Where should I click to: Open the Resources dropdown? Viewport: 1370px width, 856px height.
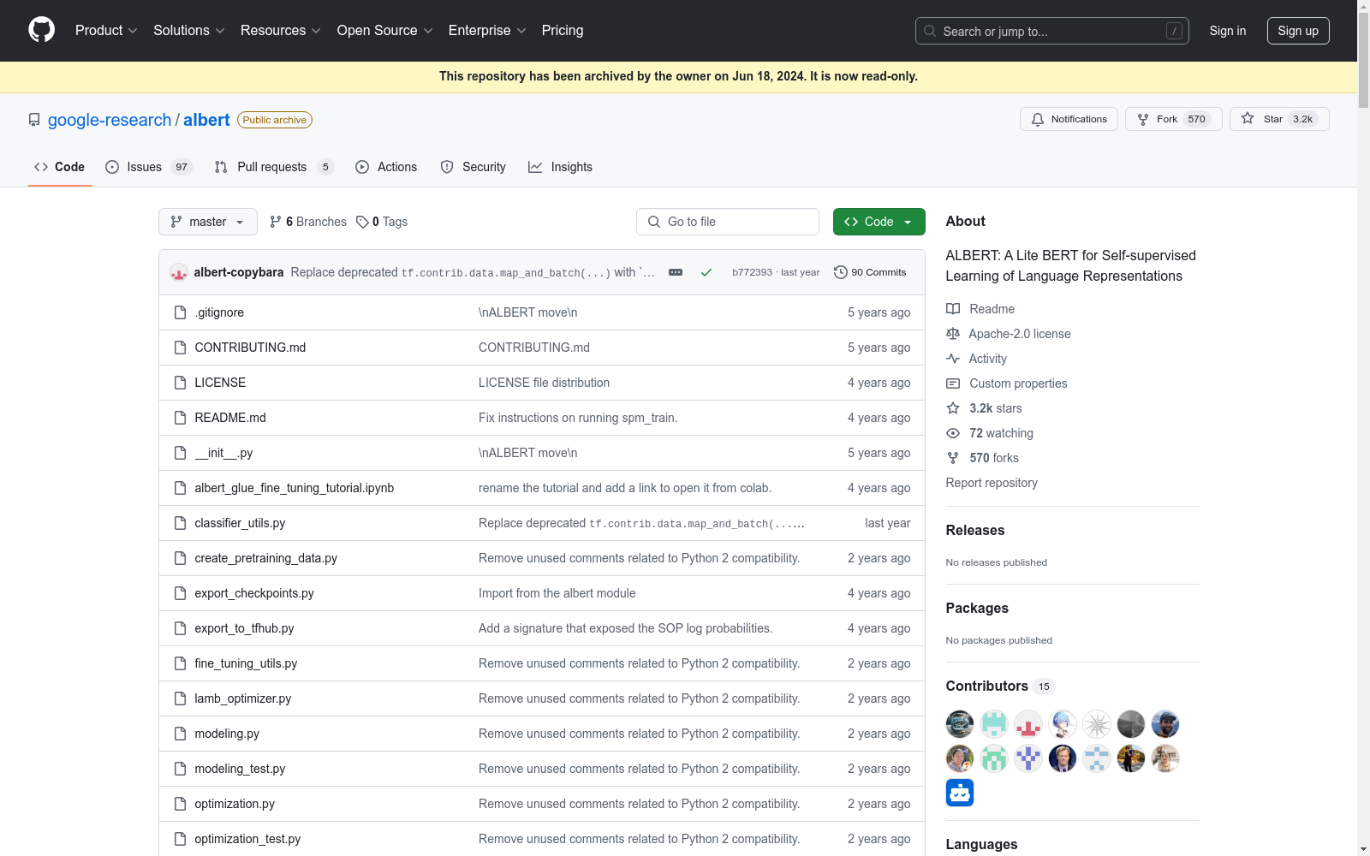coord(281,31)
